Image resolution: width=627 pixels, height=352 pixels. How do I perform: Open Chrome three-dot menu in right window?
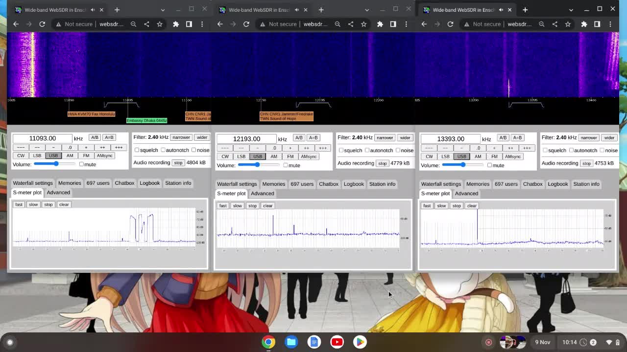coord(610,24)
